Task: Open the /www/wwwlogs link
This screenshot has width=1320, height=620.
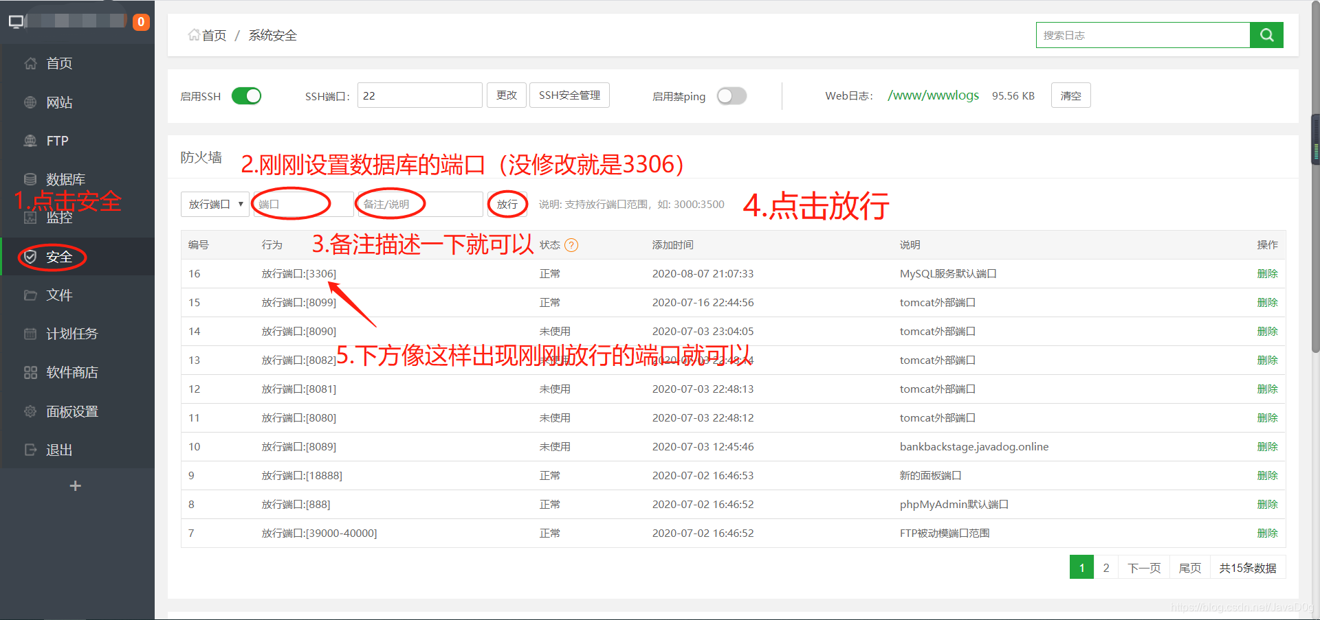Action: 933,95
